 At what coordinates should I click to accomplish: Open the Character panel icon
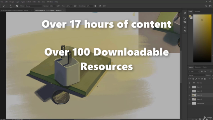click(x=185, y=27)
